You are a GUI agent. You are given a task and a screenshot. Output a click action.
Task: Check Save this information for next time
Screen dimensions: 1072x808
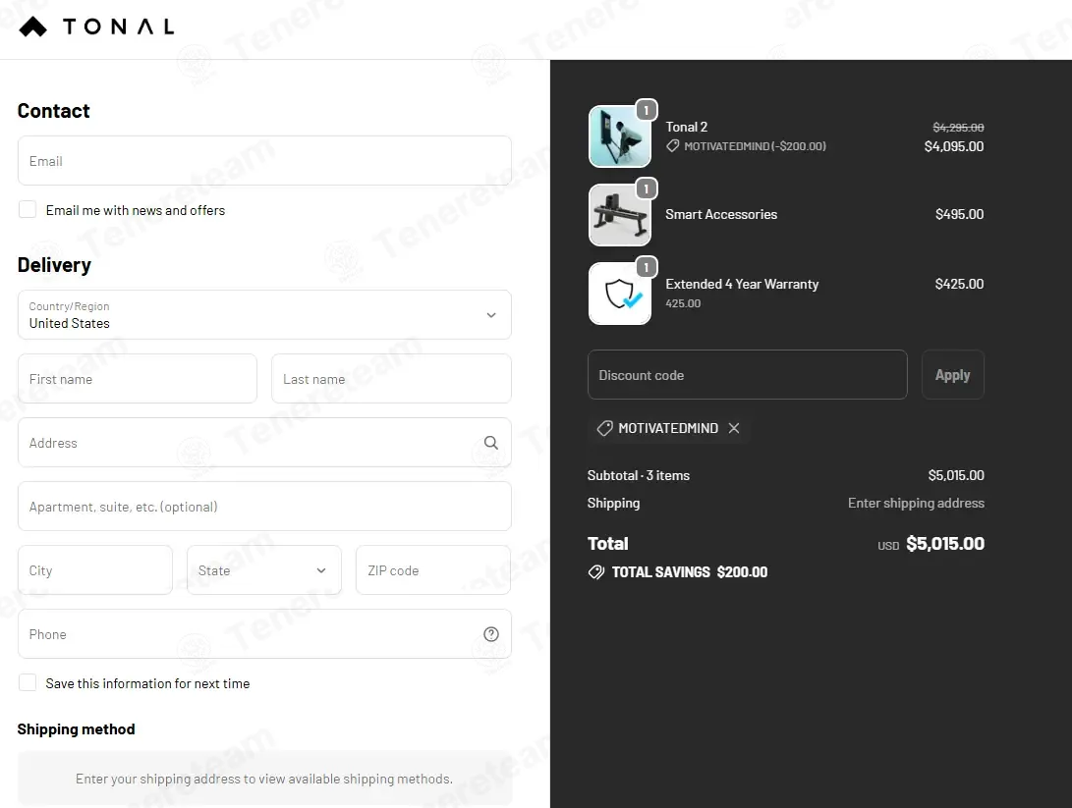[28, 682]
